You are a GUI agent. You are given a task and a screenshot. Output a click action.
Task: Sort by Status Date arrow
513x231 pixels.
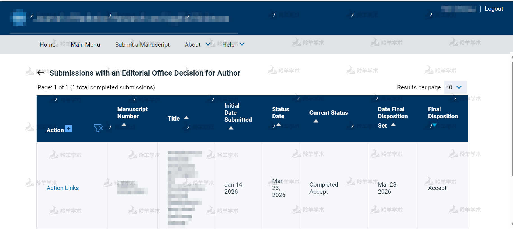pos(279,124)
